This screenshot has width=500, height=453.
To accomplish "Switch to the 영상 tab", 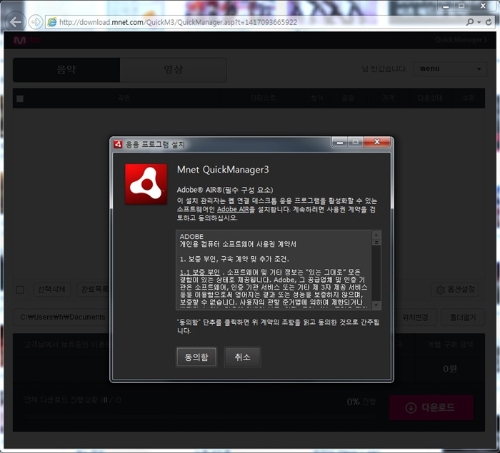I will click(173, 69).
